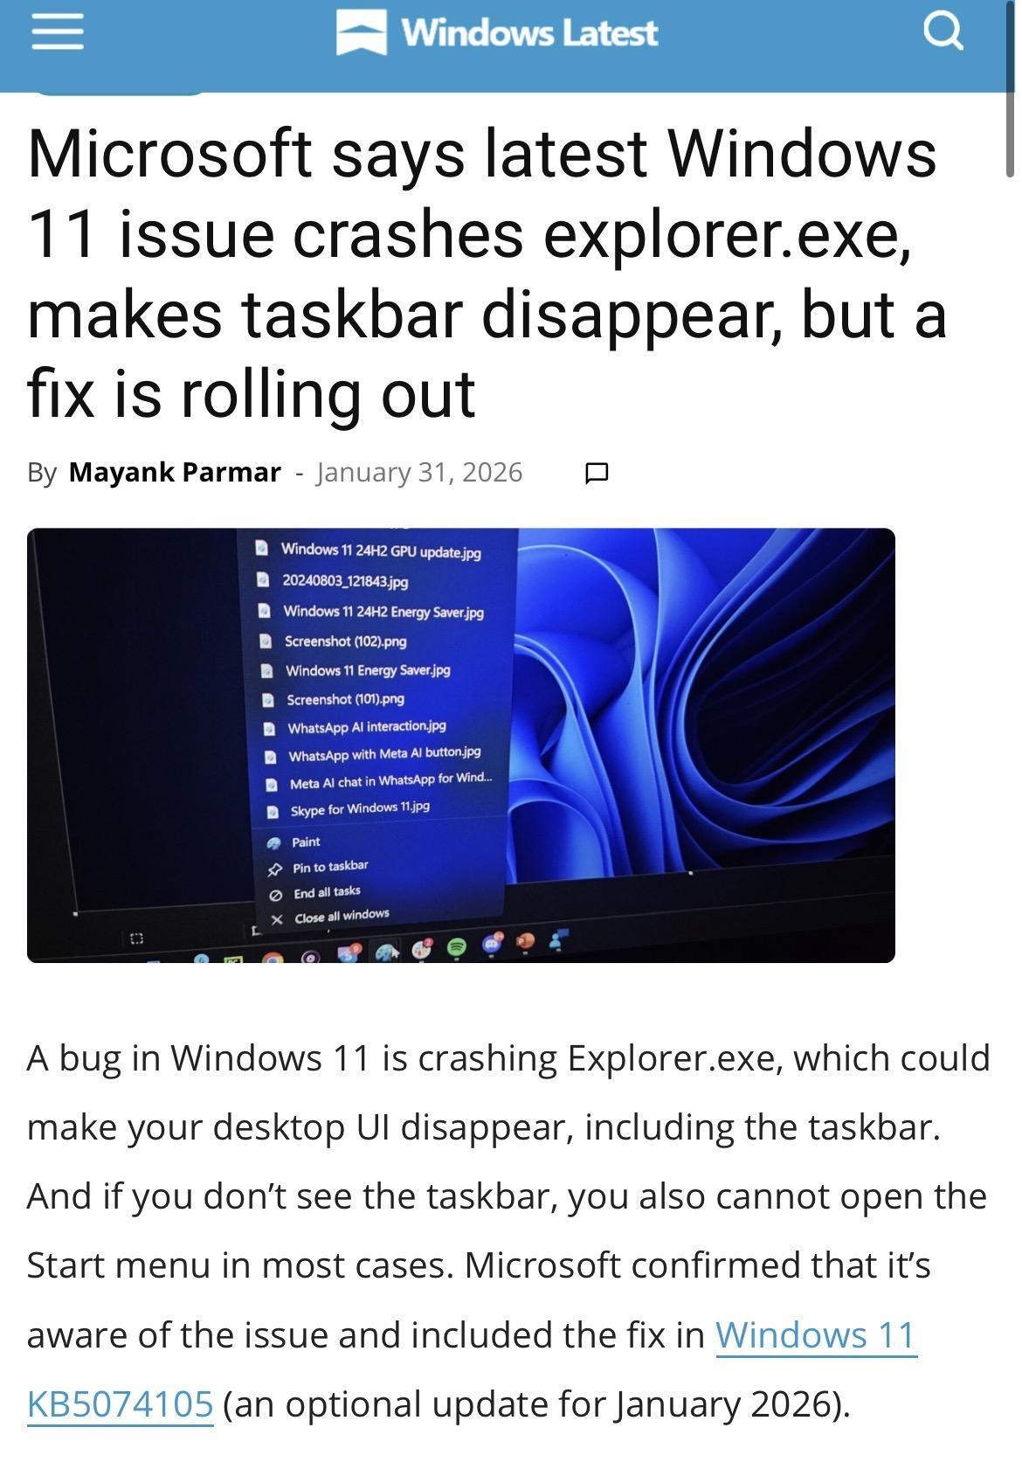The image size is (1022, 1476).
Task: Click Screenshot (102).png in pictured list
Action: click(x=335, y=641)
